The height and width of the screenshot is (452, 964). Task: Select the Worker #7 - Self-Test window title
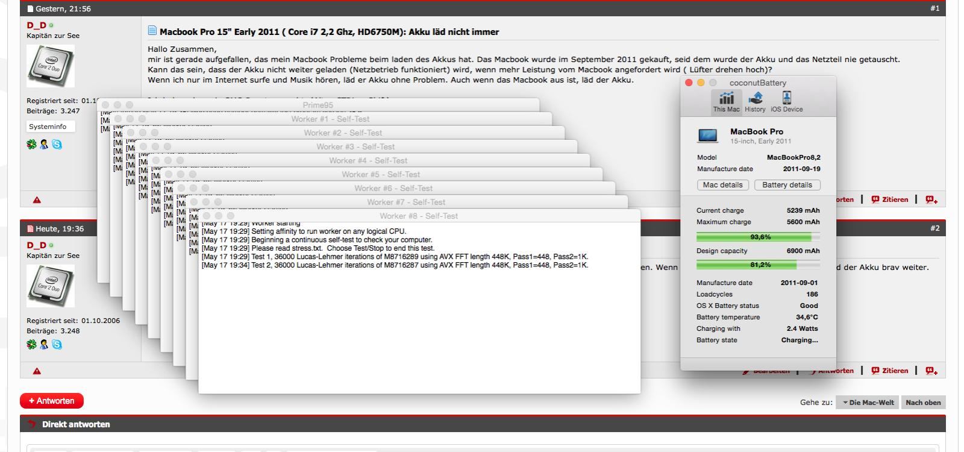(406, 202)
